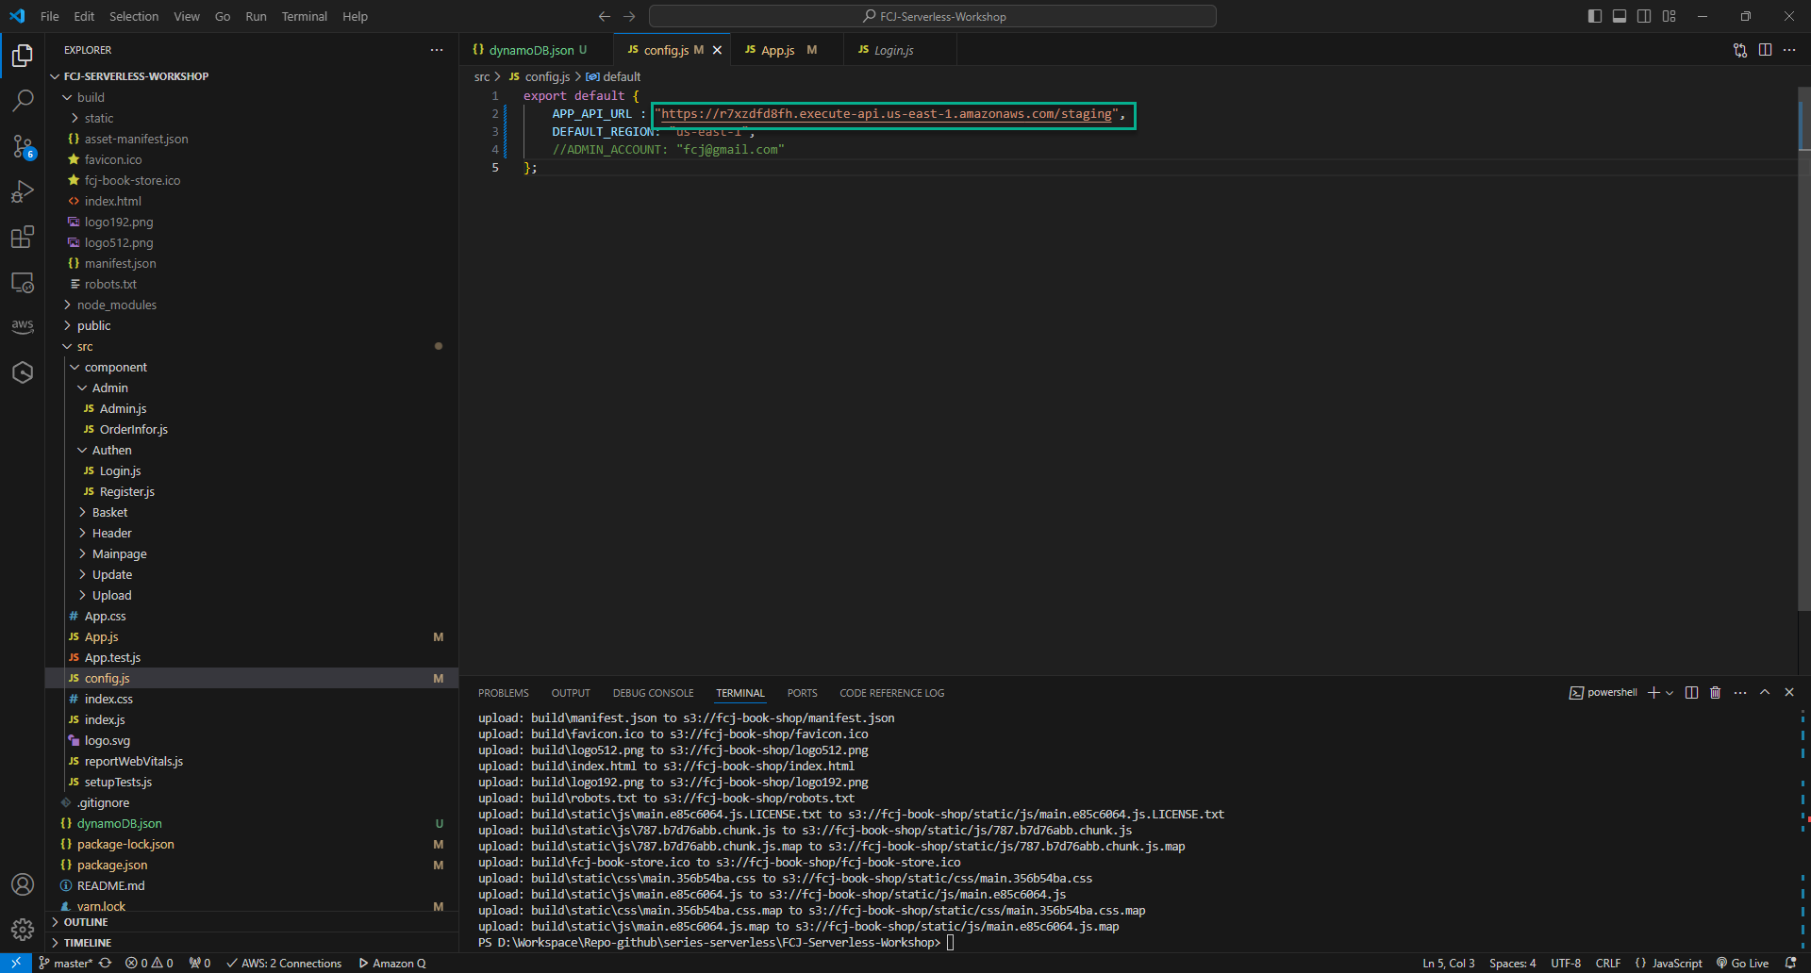
Task: Open editor more actions ellipsis
Action: (1789, 50)
